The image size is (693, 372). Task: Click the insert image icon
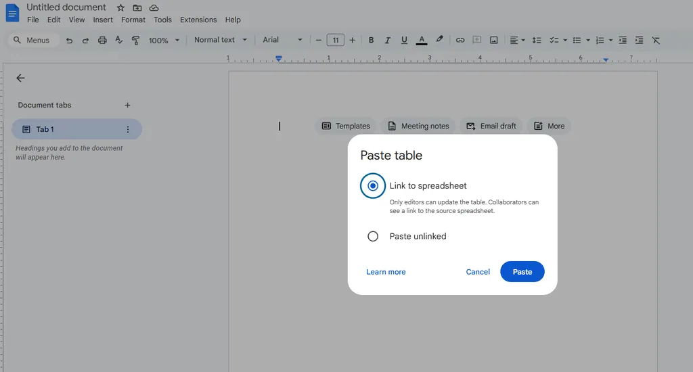(494, 41)
